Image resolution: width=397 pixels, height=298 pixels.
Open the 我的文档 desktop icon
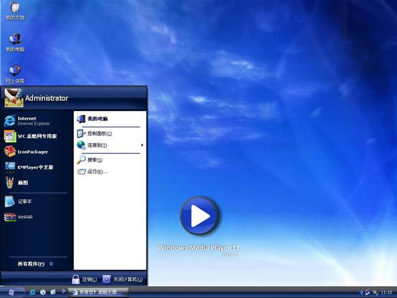[15, 10]
